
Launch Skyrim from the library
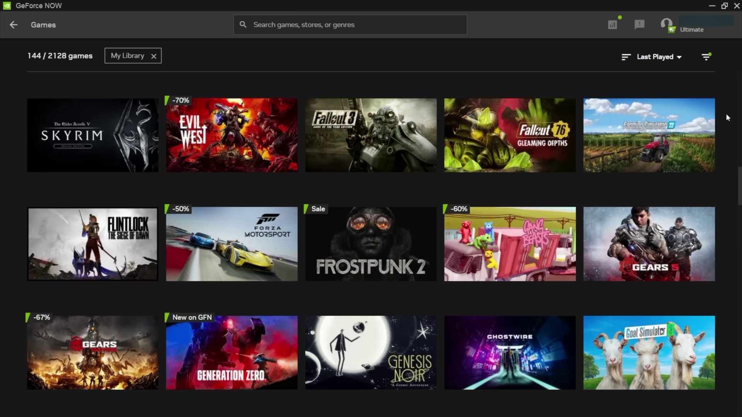(x=92, y=135)
